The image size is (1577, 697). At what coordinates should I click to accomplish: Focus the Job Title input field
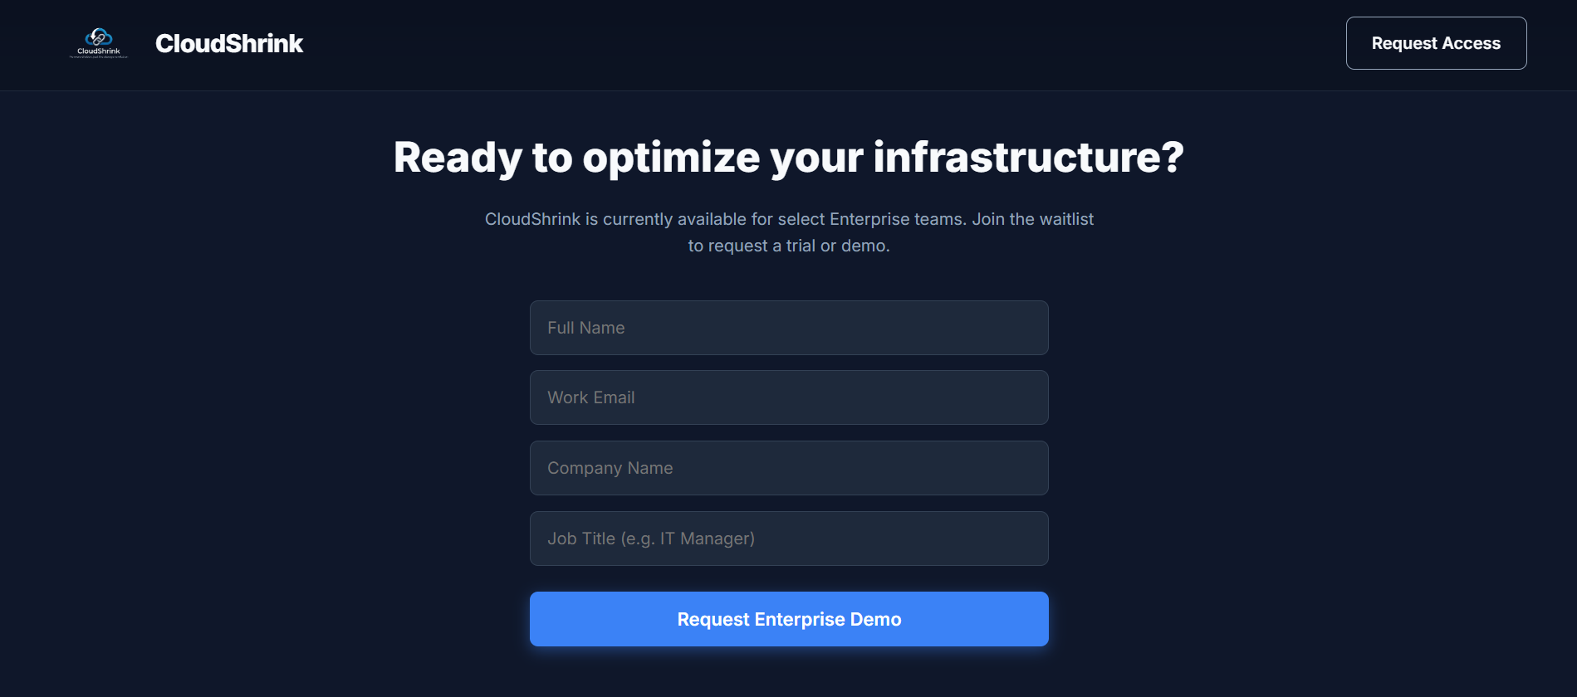coord(789,539)
